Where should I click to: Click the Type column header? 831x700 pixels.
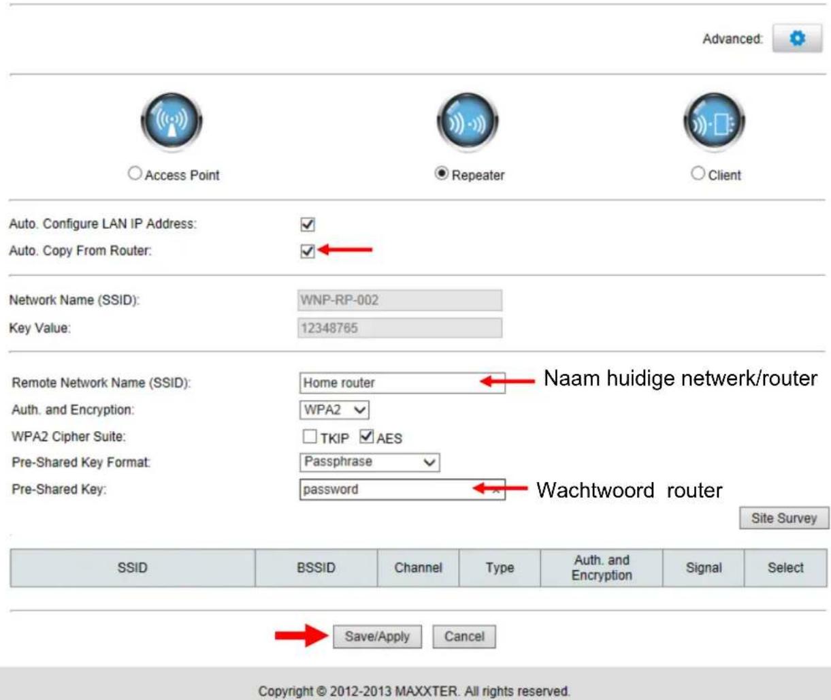(500, 568)
